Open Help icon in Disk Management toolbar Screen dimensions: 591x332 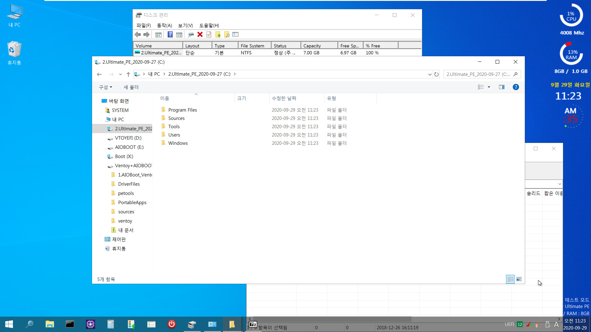170,34
